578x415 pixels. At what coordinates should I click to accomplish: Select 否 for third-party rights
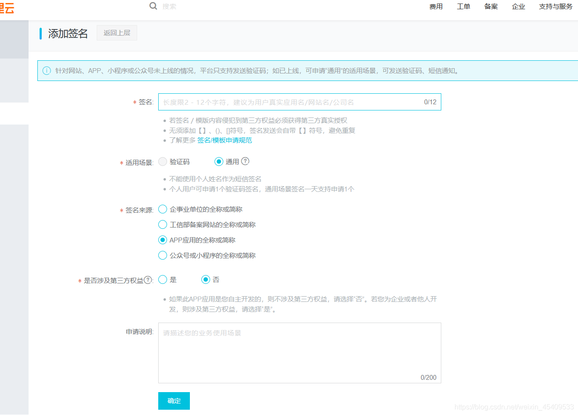click(x=206, y=279)
